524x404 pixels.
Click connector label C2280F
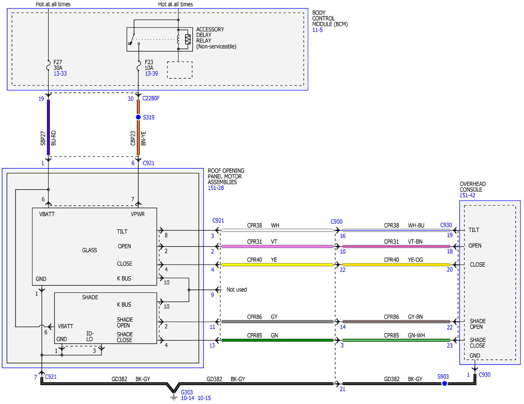(151, 99)
